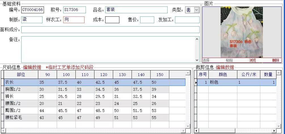Click the 部位 column header
Screen dimensions: 285x134
21,75
